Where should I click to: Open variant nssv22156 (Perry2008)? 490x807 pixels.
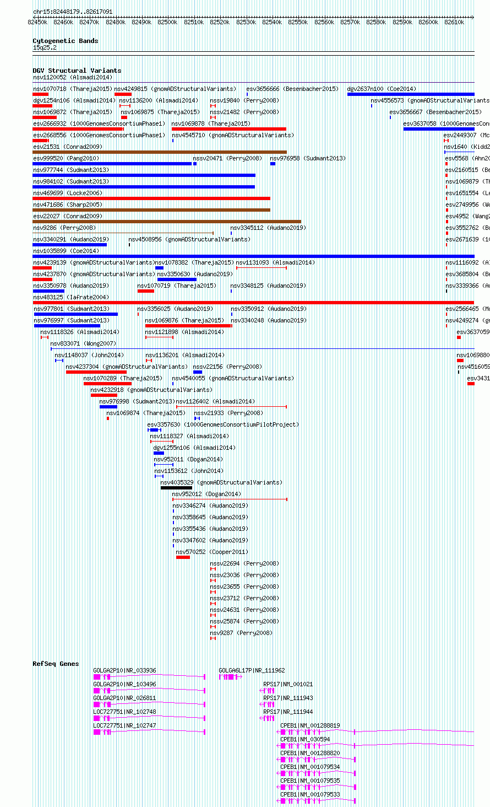click(x=227, y=367)
